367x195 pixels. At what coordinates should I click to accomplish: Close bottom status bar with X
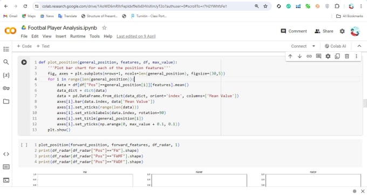(363, 191)
